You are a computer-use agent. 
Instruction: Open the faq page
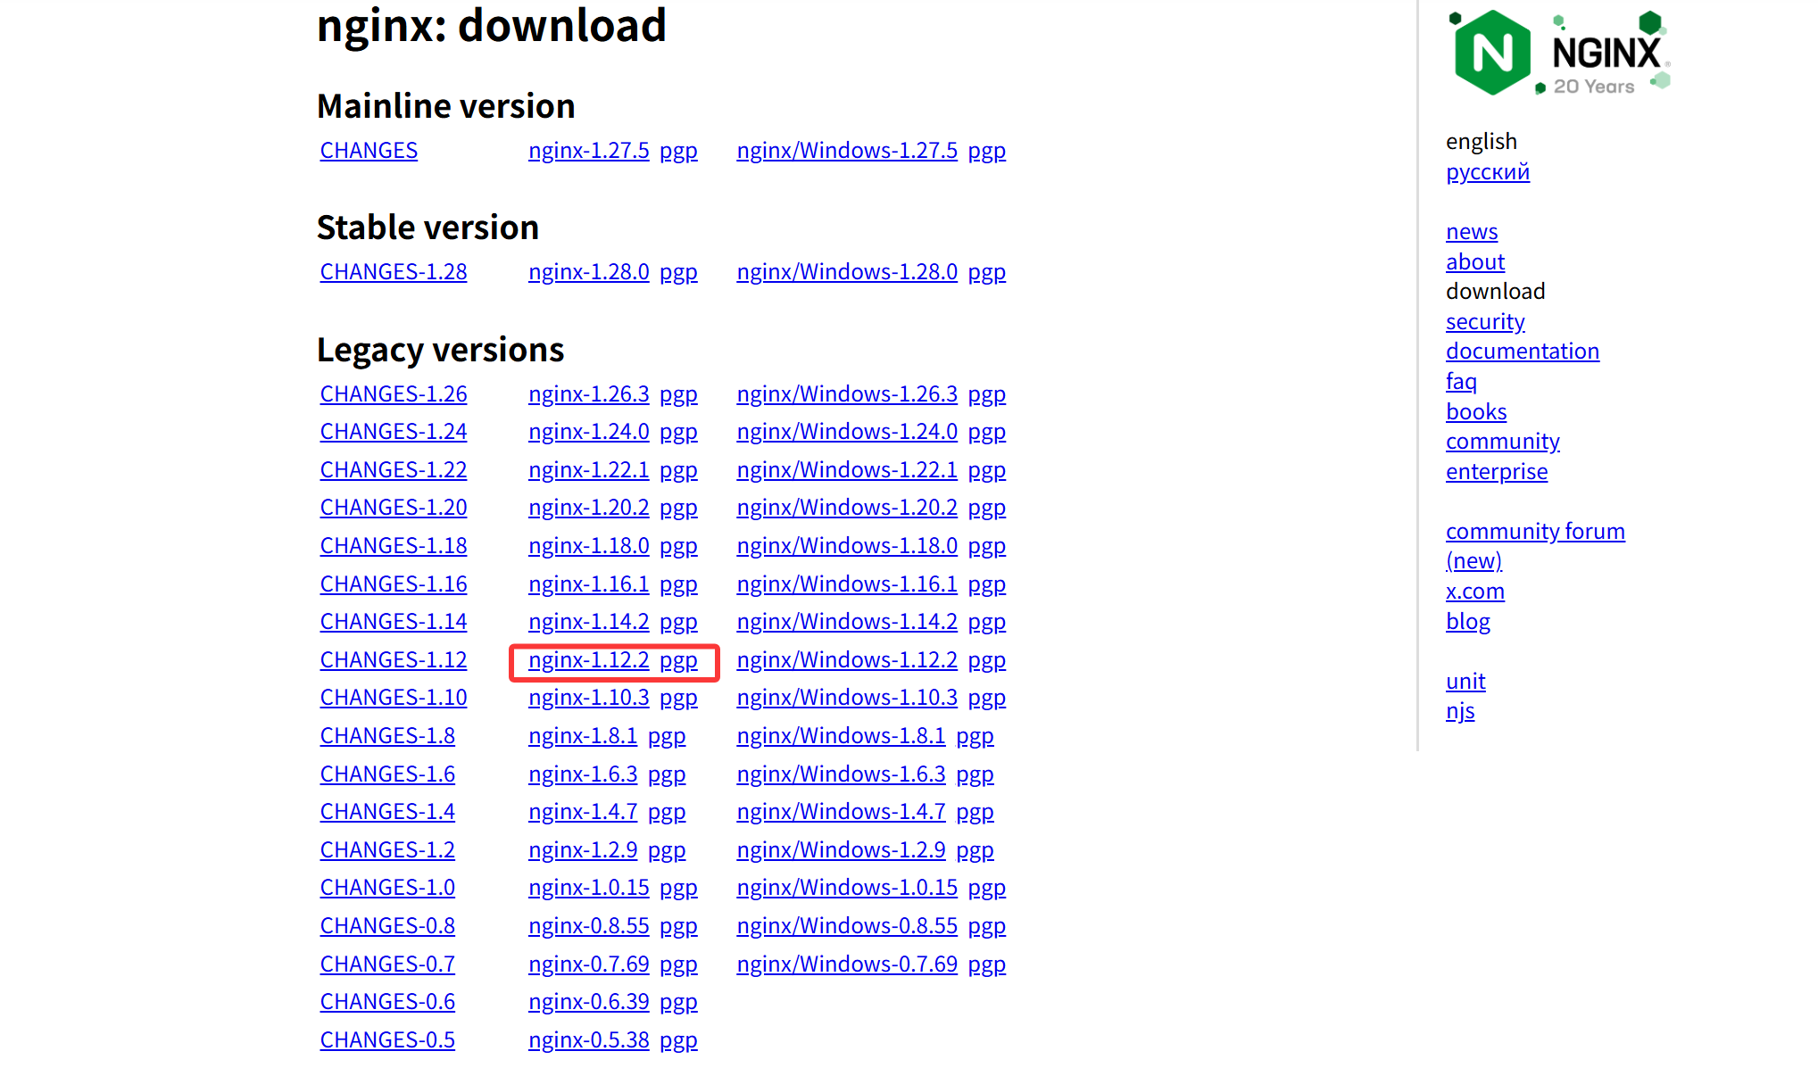point(1461,381)
